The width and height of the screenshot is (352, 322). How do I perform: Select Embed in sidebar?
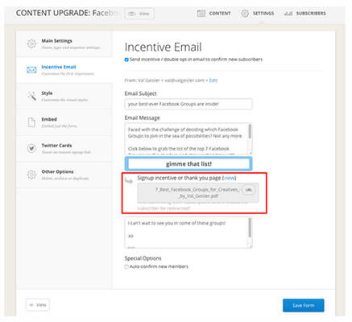coord(64,122)
